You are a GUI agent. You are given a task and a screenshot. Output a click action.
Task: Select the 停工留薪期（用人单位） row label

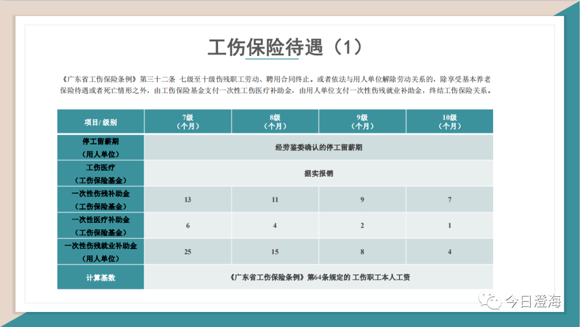(x=100, y=147)
